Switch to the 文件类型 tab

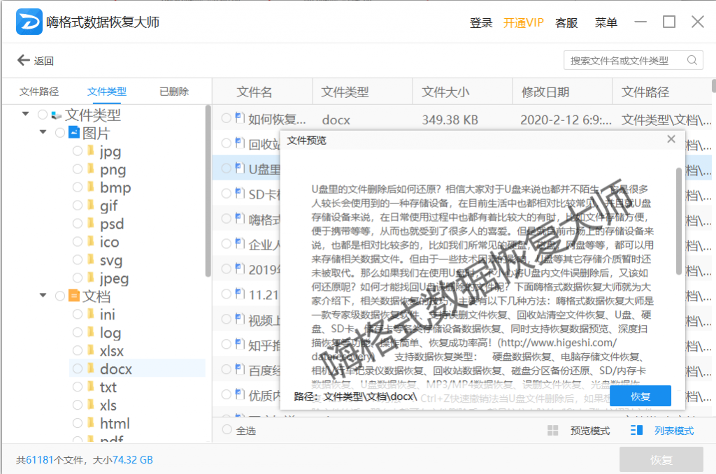pos(106,92)
